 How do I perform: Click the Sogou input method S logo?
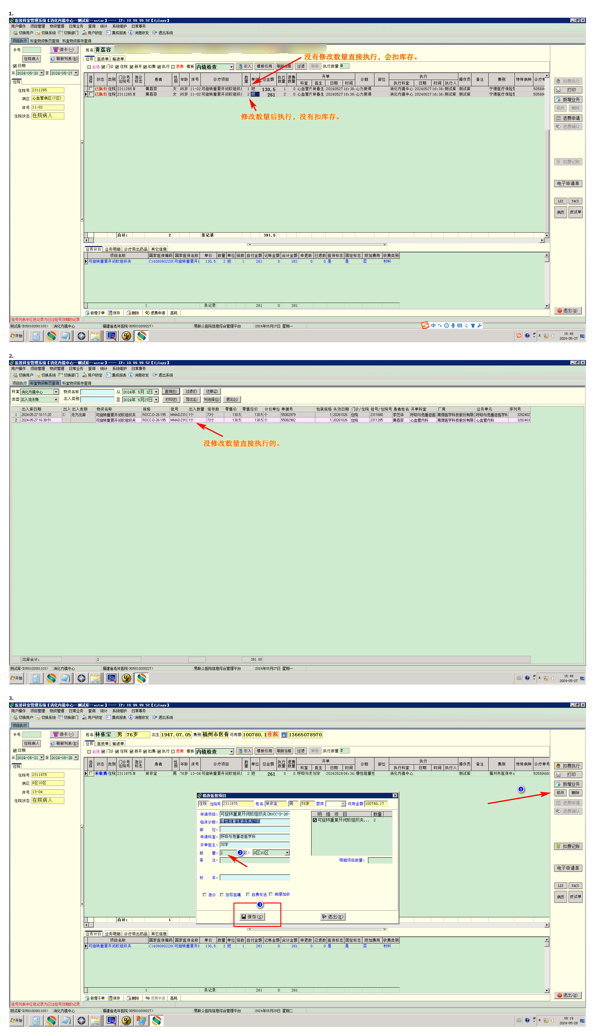coord(425,325)
